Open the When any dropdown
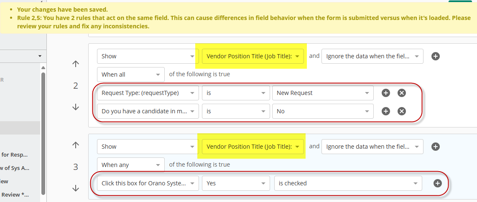Viewport: 477px width, 202px height. (131, 165)
